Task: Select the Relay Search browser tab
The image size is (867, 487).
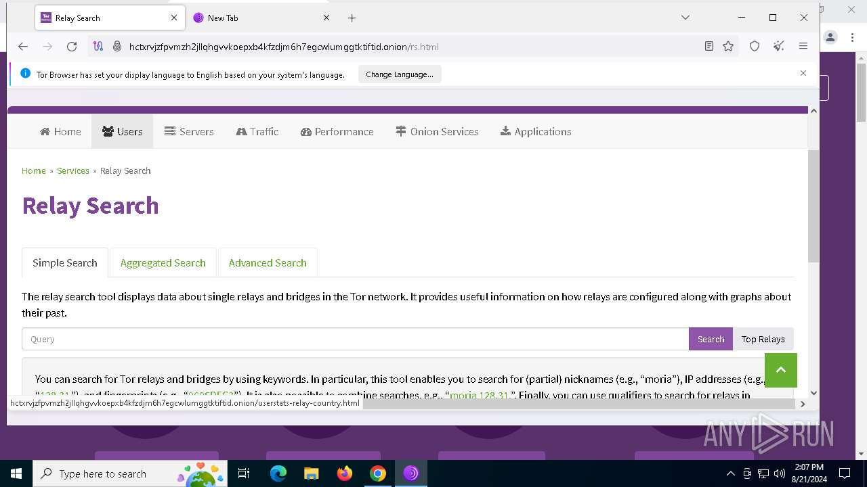Action: pos(109,18)
